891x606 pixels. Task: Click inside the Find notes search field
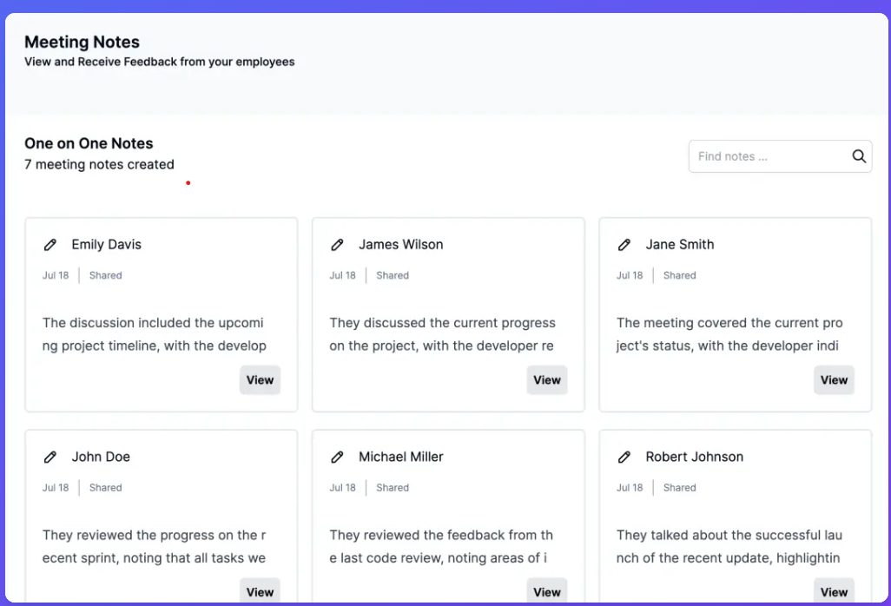point(764,156)
